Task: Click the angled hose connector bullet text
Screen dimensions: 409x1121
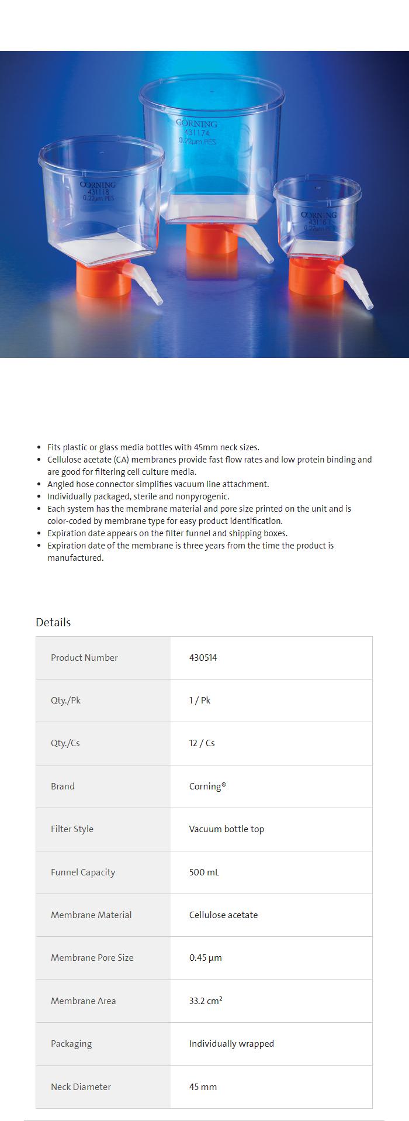Action: (158, 484)
